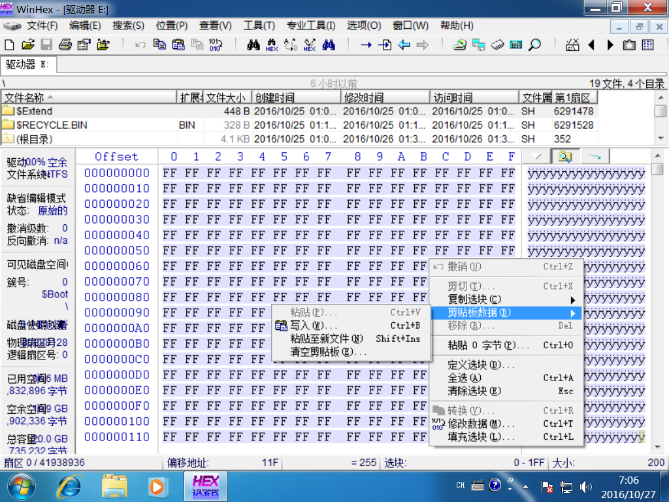This screenshot has height=502, width=669.
Task: Click the Open RAM chip icon
Action: (x=497, y=44)
